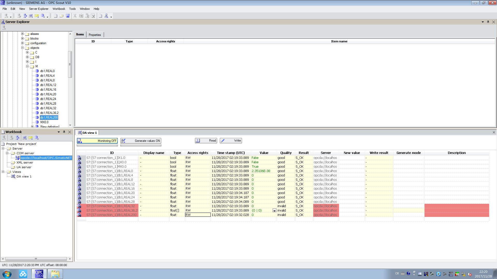Click the Open workbook folder icon in toolbar
497x279 pixels.
(62, 16)
